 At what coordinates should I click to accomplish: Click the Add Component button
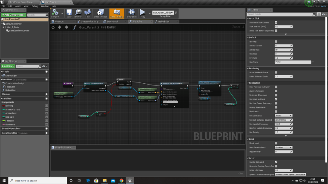coord(14,15)
